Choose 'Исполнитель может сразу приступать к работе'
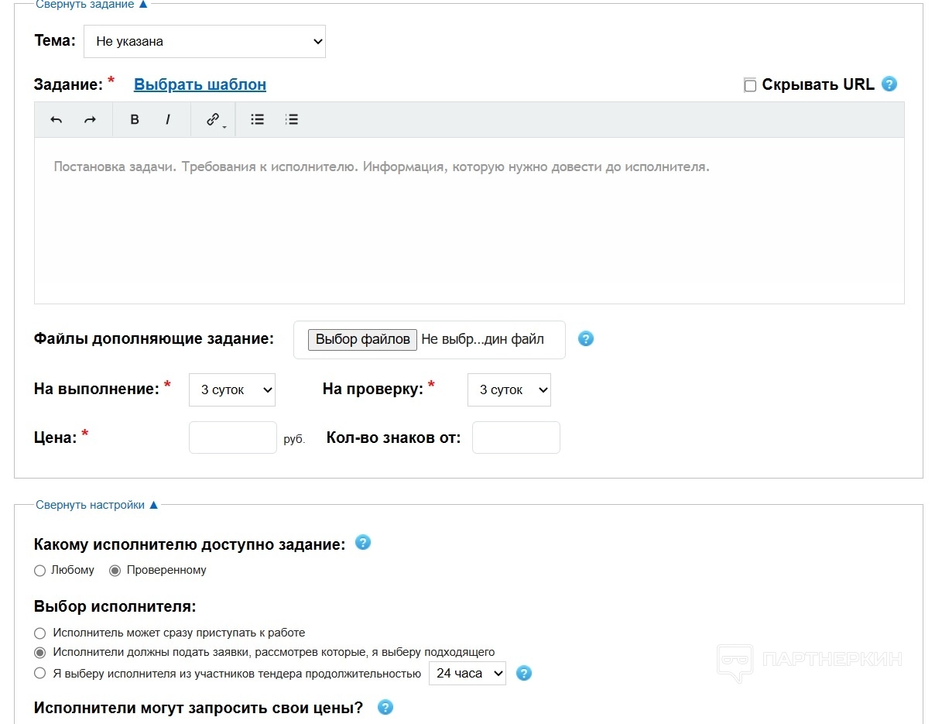The width and height of the screenshot is (942, 724). [40, 633]
